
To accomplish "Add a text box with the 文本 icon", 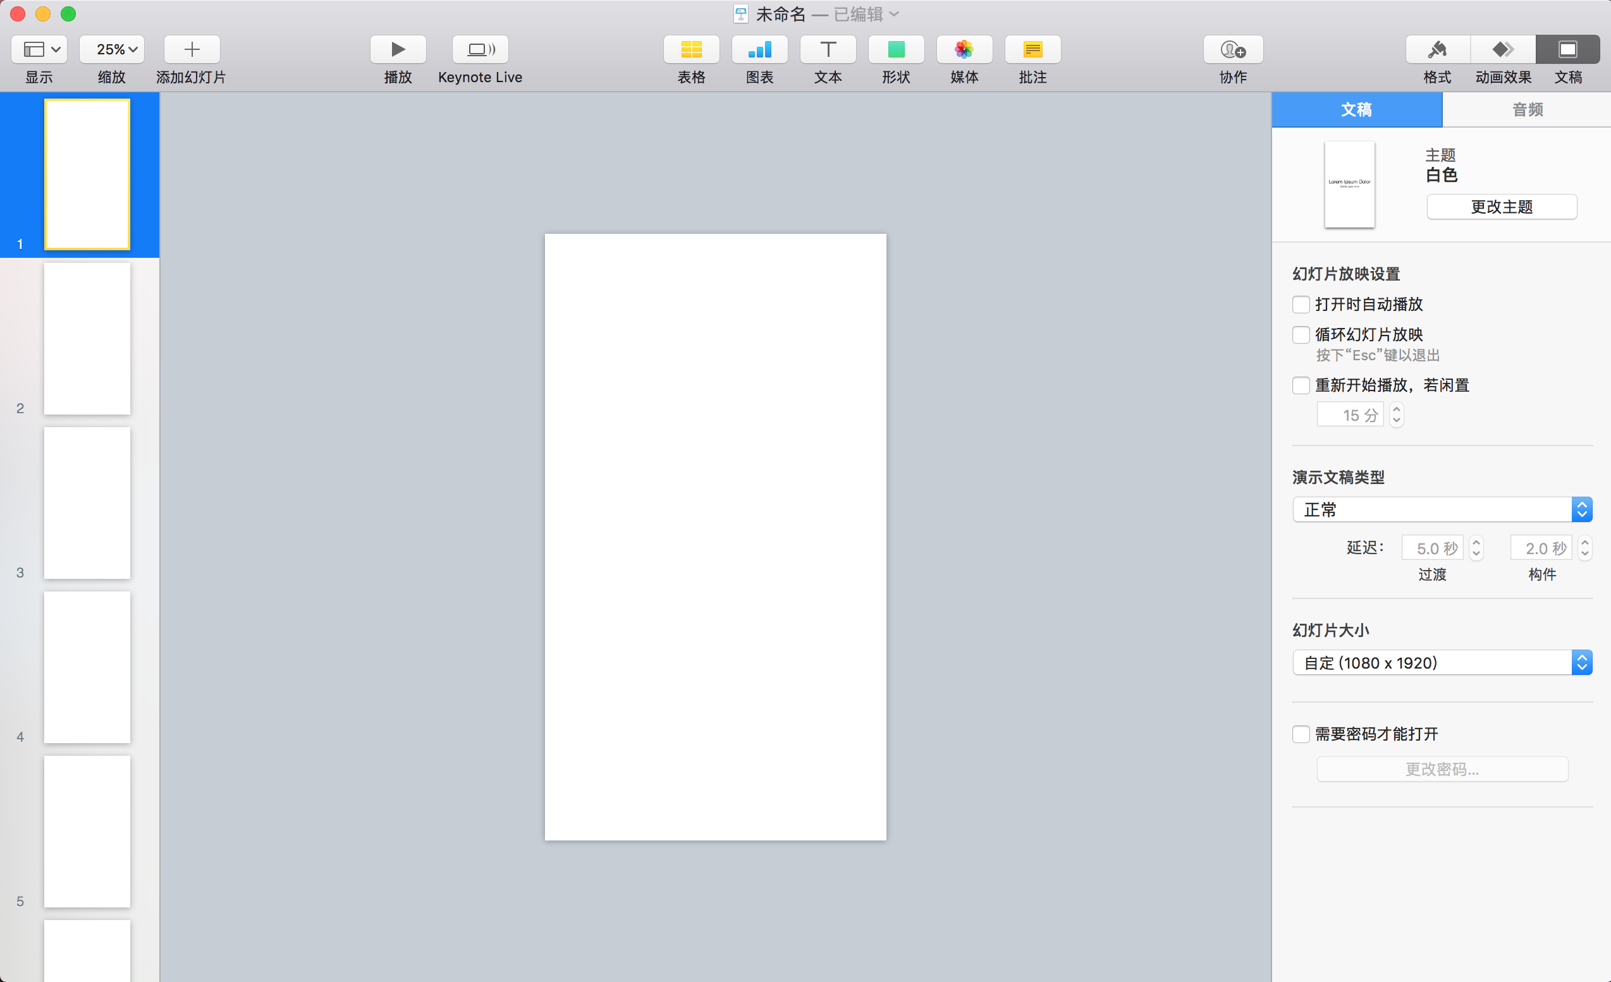I will click(828, 49).
